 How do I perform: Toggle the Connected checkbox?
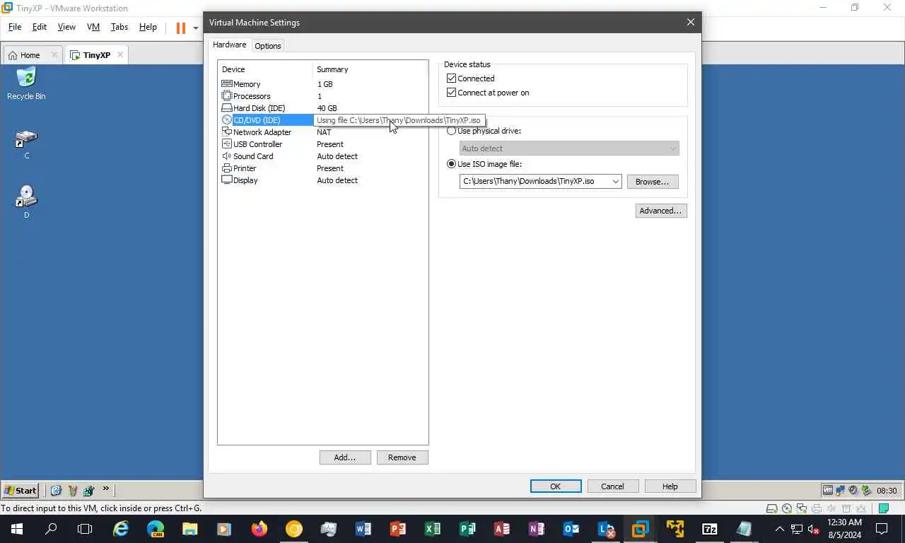(451, 78)
